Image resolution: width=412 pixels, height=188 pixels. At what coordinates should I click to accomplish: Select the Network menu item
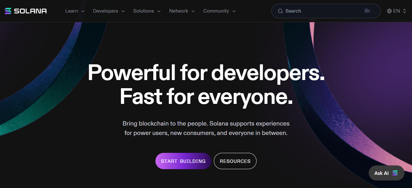tap(179, 11)
